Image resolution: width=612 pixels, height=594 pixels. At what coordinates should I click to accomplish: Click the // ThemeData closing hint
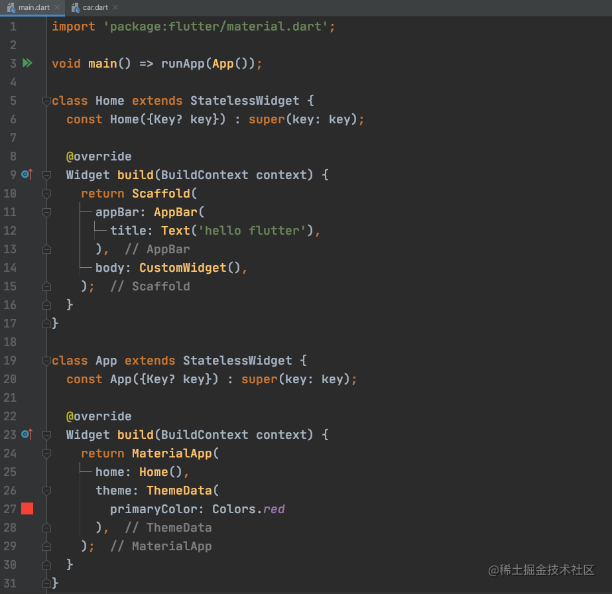(168, 528)
